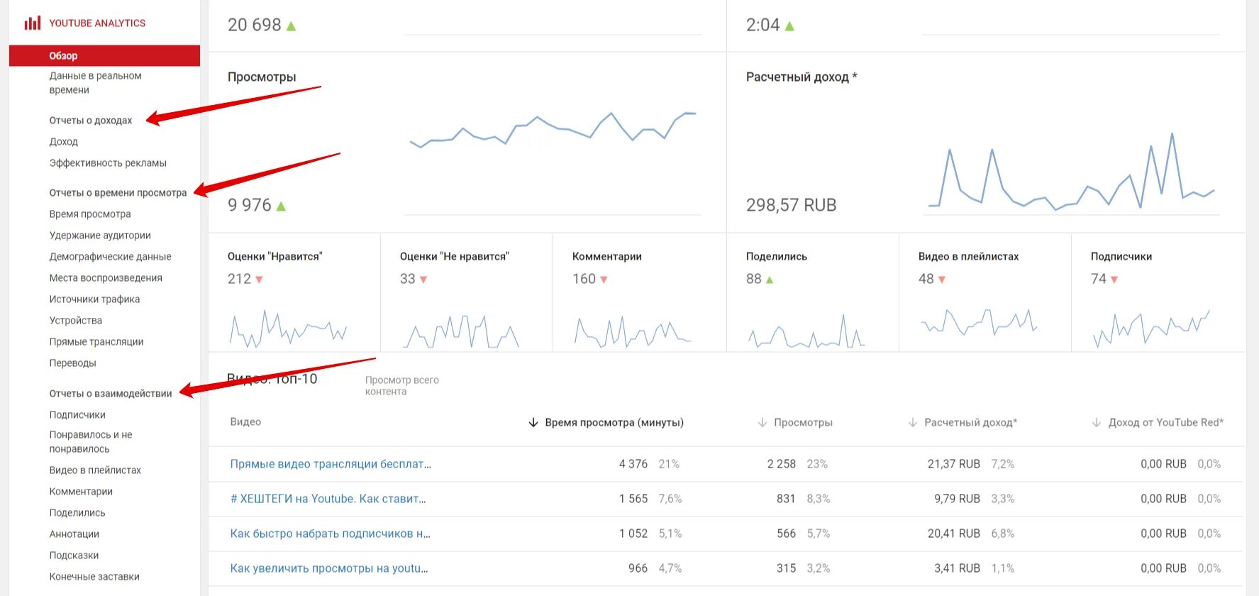The height and width of the screenshot is (596, 1259).
Task: Sort table by Расчетный доход arrow icon
Action: click(913, 423)
